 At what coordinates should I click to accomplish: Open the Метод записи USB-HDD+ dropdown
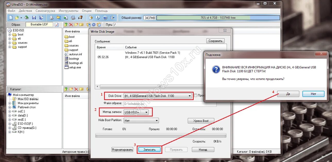(x=136, y=112)
